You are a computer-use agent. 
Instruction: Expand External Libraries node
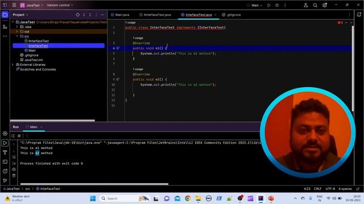coord(13,65)
